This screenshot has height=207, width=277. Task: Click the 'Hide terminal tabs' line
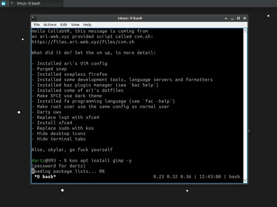pyautogui.click(x=59, y=139)
